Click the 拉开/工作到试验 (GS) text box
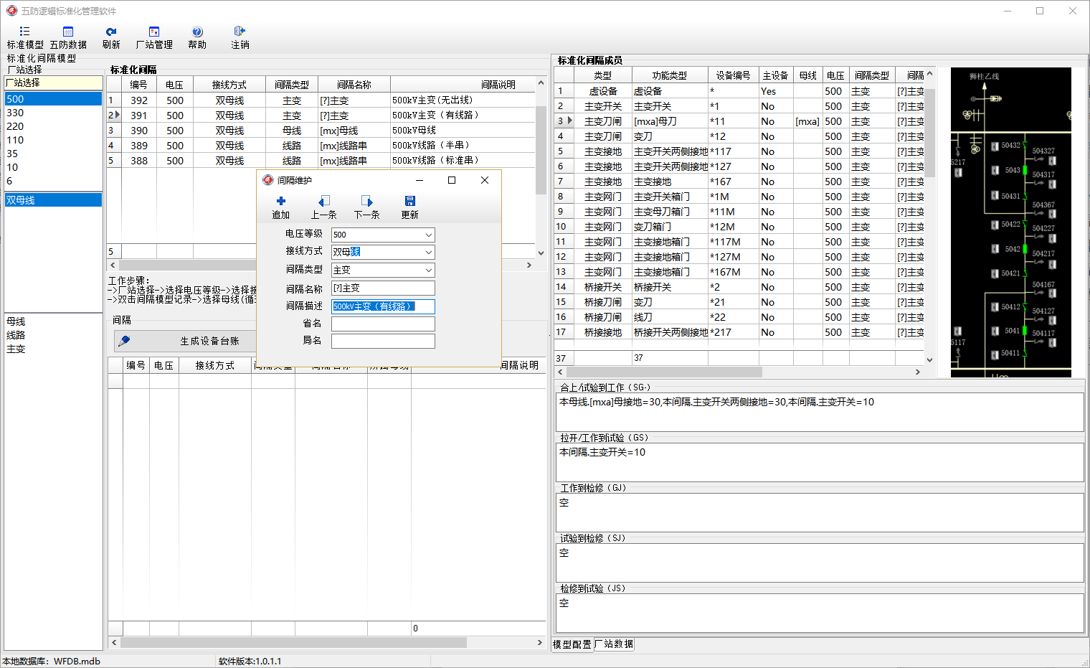This screenshot has height=668, width=1090. click(820, 462)
